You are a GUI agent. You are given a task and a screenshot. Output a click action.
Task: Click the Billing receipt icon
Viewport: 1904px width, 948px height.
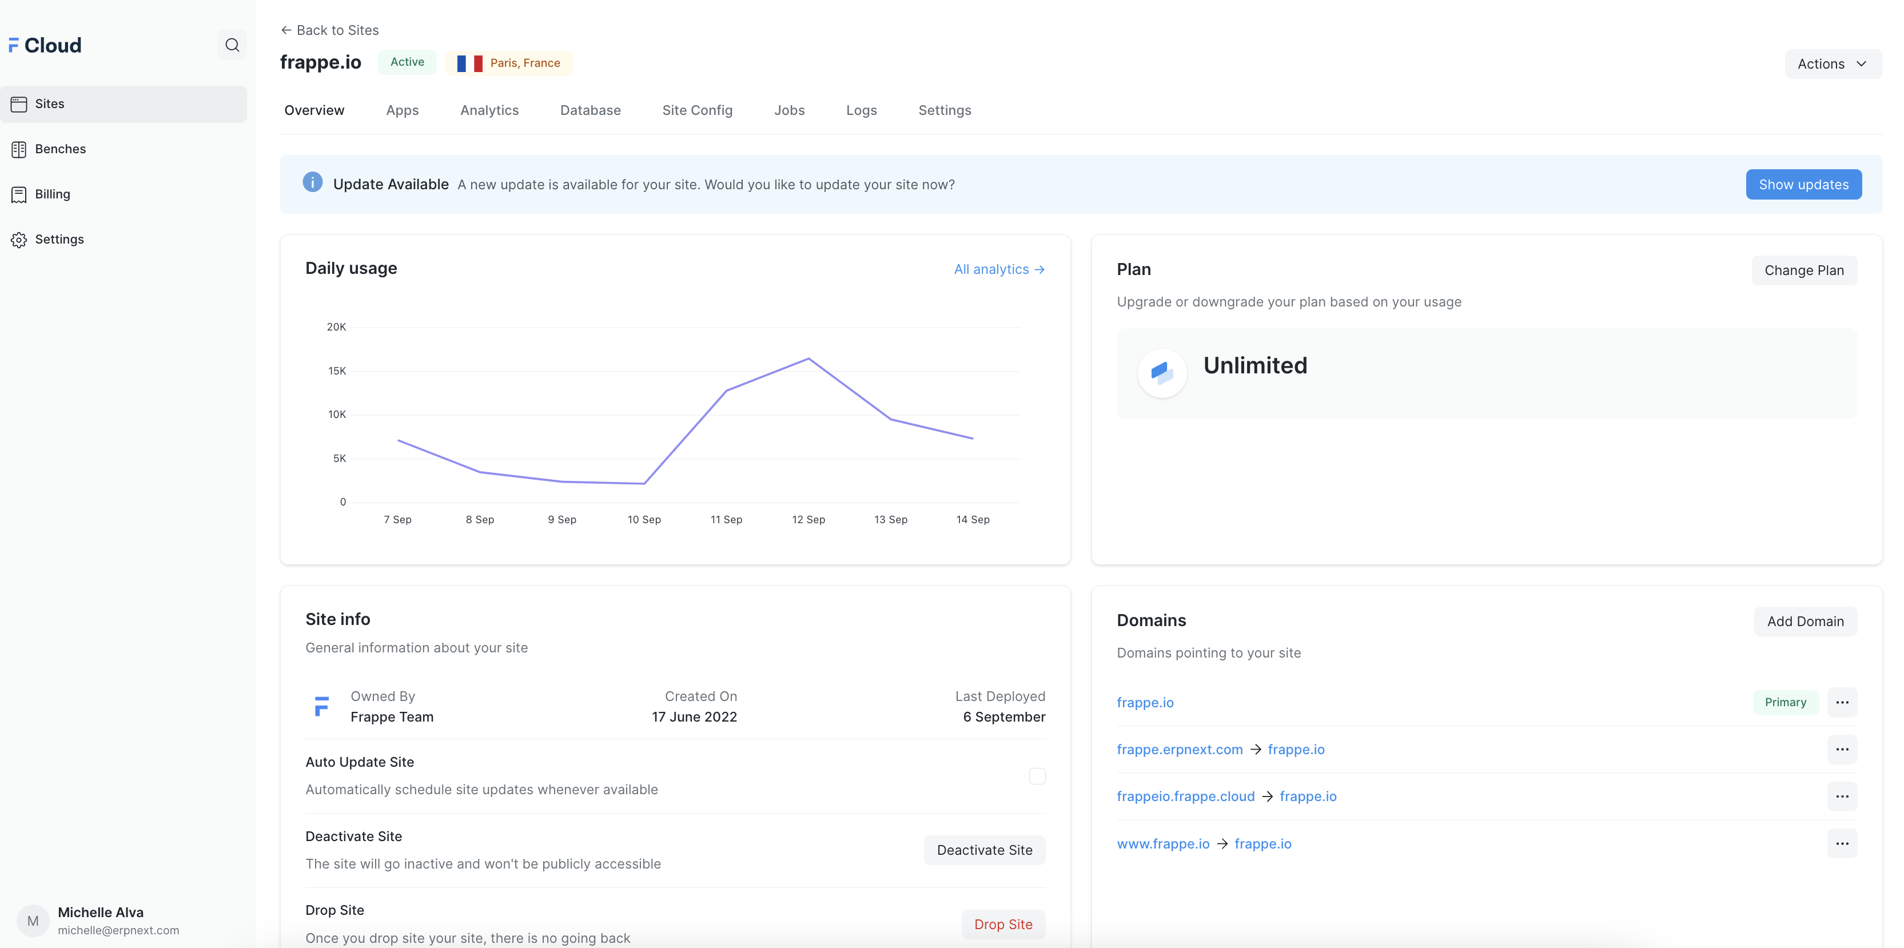click(19, 194)
